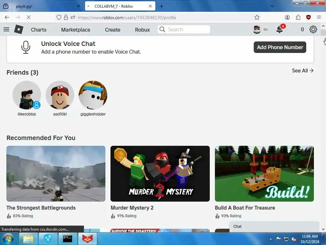Screen dimensions: 326x245
Task: Click the red fox app taskbar icon
Action: (x=87, y=239)
